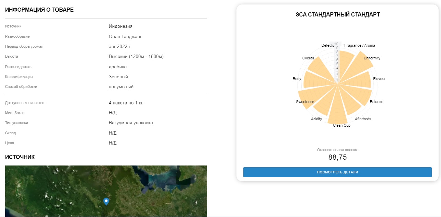Click the Defects label on chart
Screen dimensions: 441x217
328,45
